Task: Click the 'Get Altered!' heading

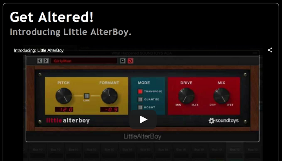Action: [52, 17]
